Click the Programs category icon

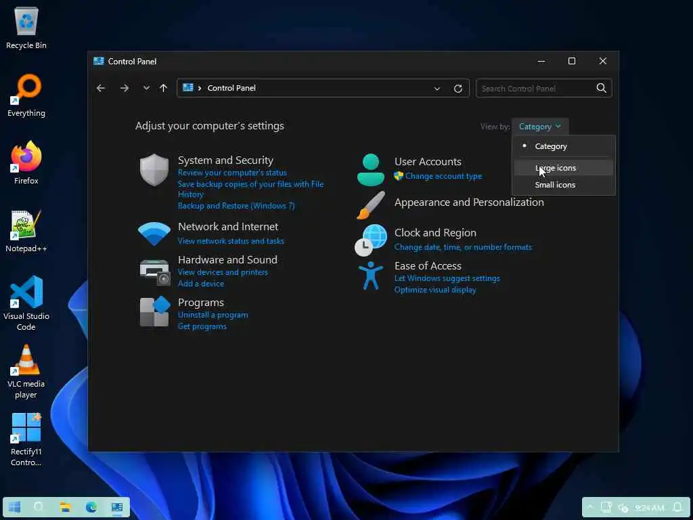155,311
